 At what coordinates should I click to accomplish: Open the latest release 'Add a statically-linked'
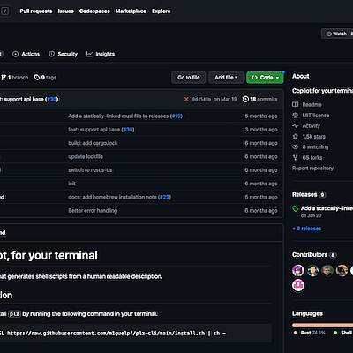point(327,208)
